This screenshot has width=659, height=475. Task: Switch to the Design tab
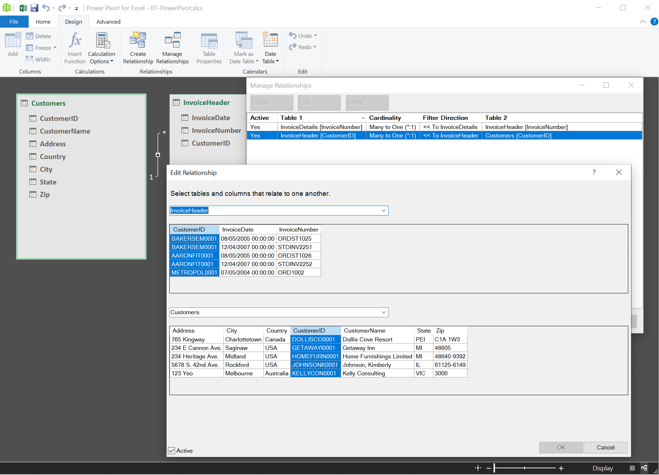pyautogui.click(x=74, y=22)
